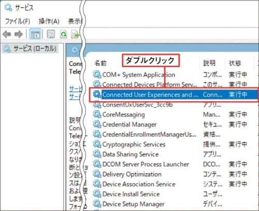Select the COM+ System Application service name

coord(139,75)
